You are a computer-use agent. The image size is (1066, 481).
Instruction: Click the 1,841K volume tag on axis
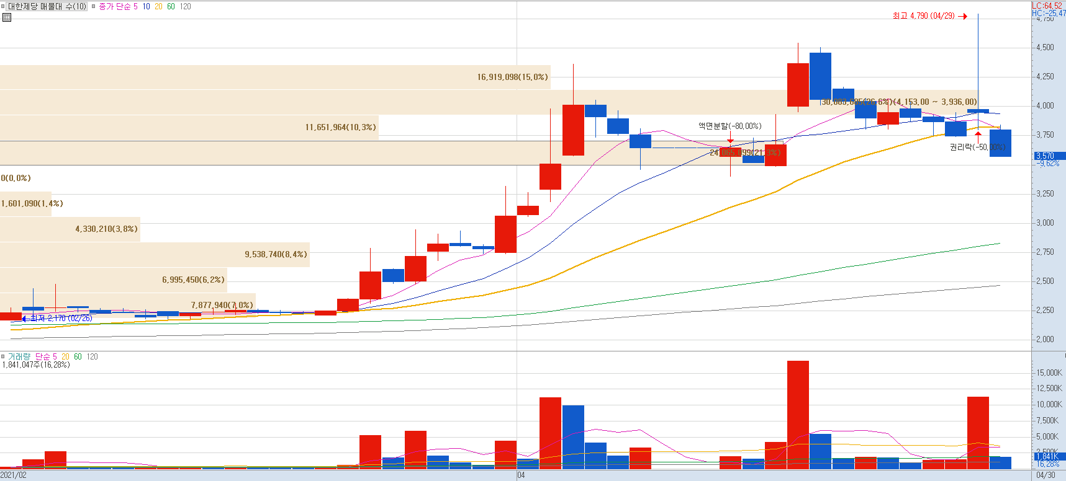(1049, 456)
